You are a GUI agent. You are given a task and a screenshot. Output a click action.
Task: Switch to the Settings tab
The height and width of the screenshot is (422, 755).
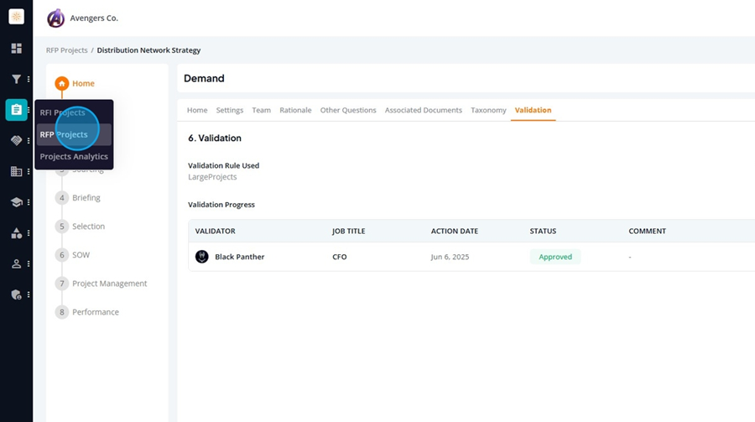click(x=230, y=110)
